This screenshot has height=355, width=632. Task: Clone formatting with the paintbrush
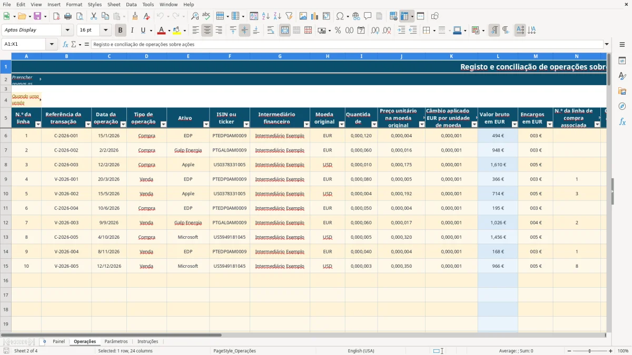[135, 16]
